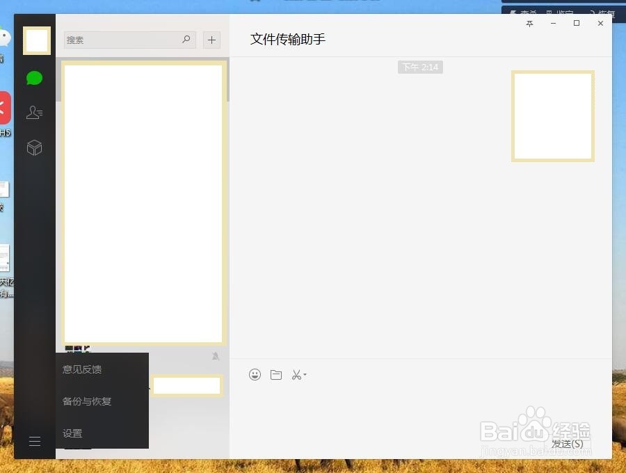Click the chat list scrollbar

(228, 79)
